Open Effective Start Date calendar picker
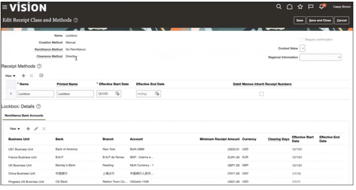 [x=118, y=94]
